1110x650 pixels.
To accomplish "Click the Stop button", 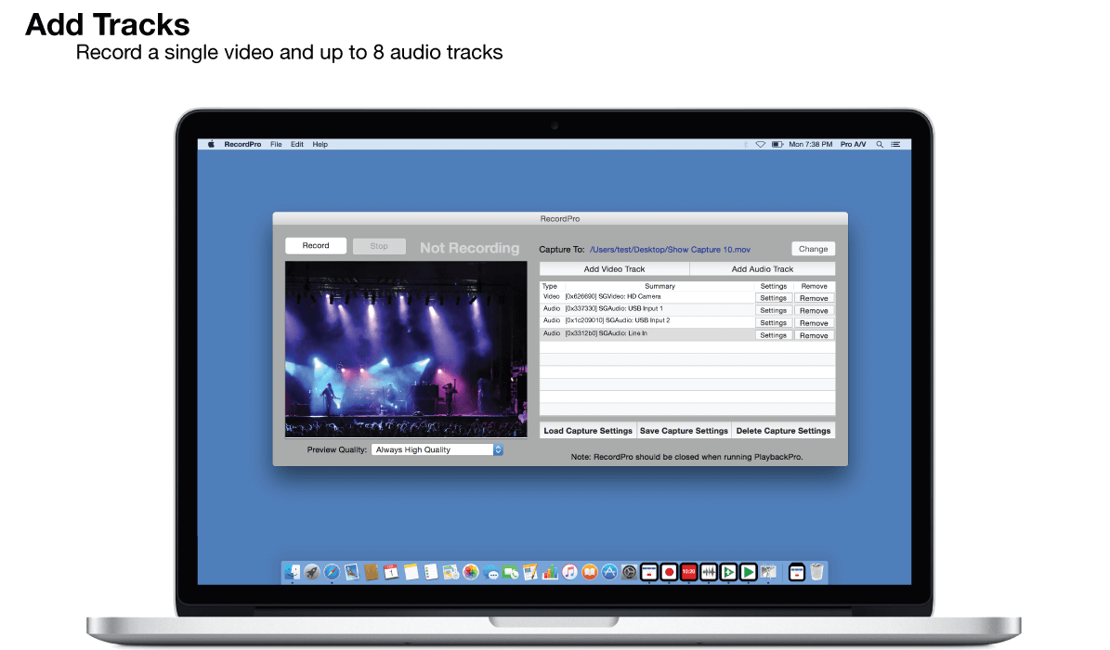I will [x=379, y=246].
